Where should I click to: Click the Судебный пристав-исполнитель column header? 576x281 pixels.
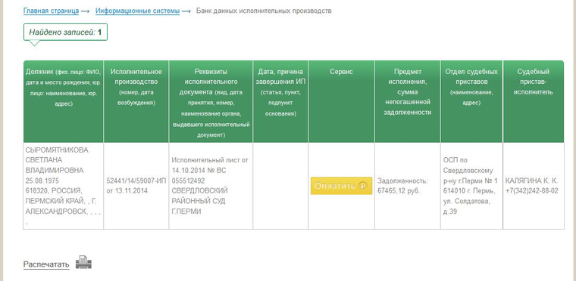[534, 101]
